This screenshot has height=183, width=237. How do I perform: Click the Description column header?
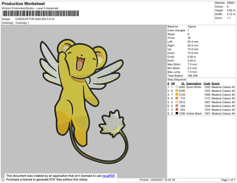(194, 84)
